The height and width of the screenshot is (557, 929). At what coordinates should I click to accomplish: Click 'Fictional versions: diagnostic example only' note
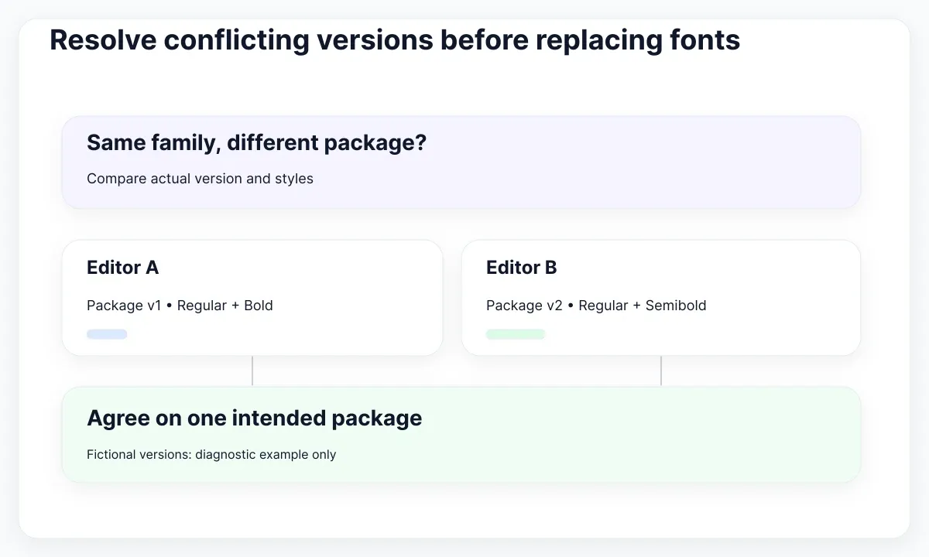[x=211, y=455]
